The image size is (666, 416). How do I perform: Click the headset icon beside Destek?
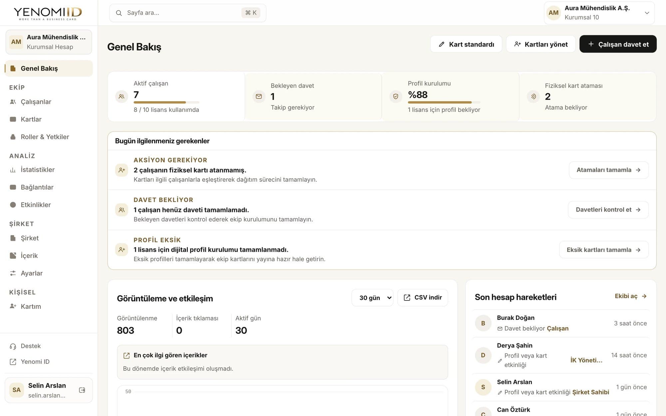coord(13,346)
